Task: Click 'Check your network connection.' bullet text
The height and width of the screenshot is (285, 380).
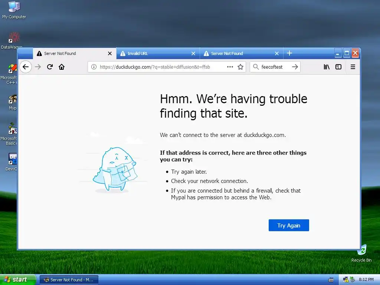Action: click(209, 181)
